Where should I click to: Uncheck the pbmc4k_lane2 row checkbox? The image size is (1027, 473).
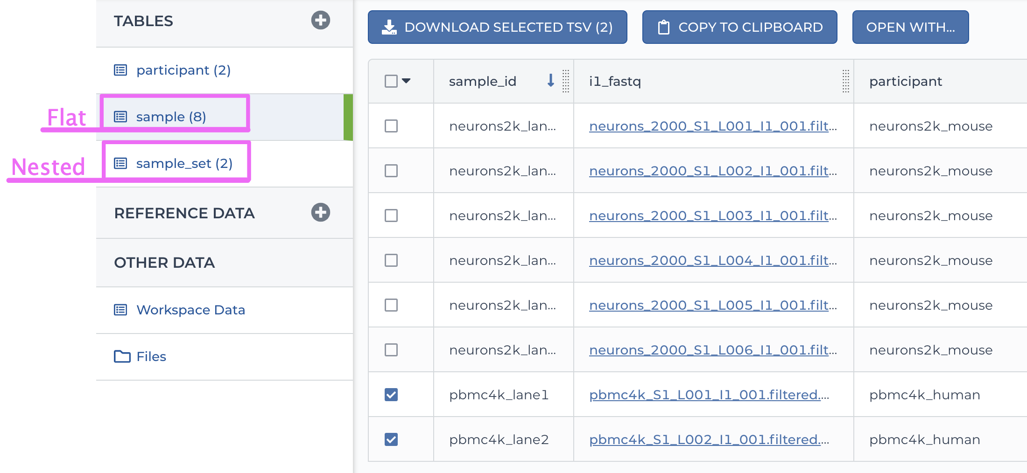click(x=391, y=439)
